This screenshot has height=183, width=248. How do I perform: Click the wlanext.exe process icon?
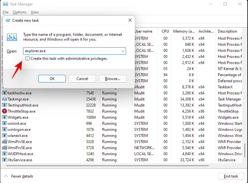coord(4,135)
